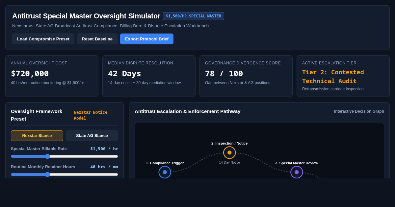Select the Inspection / Notice node

(229, 152)
